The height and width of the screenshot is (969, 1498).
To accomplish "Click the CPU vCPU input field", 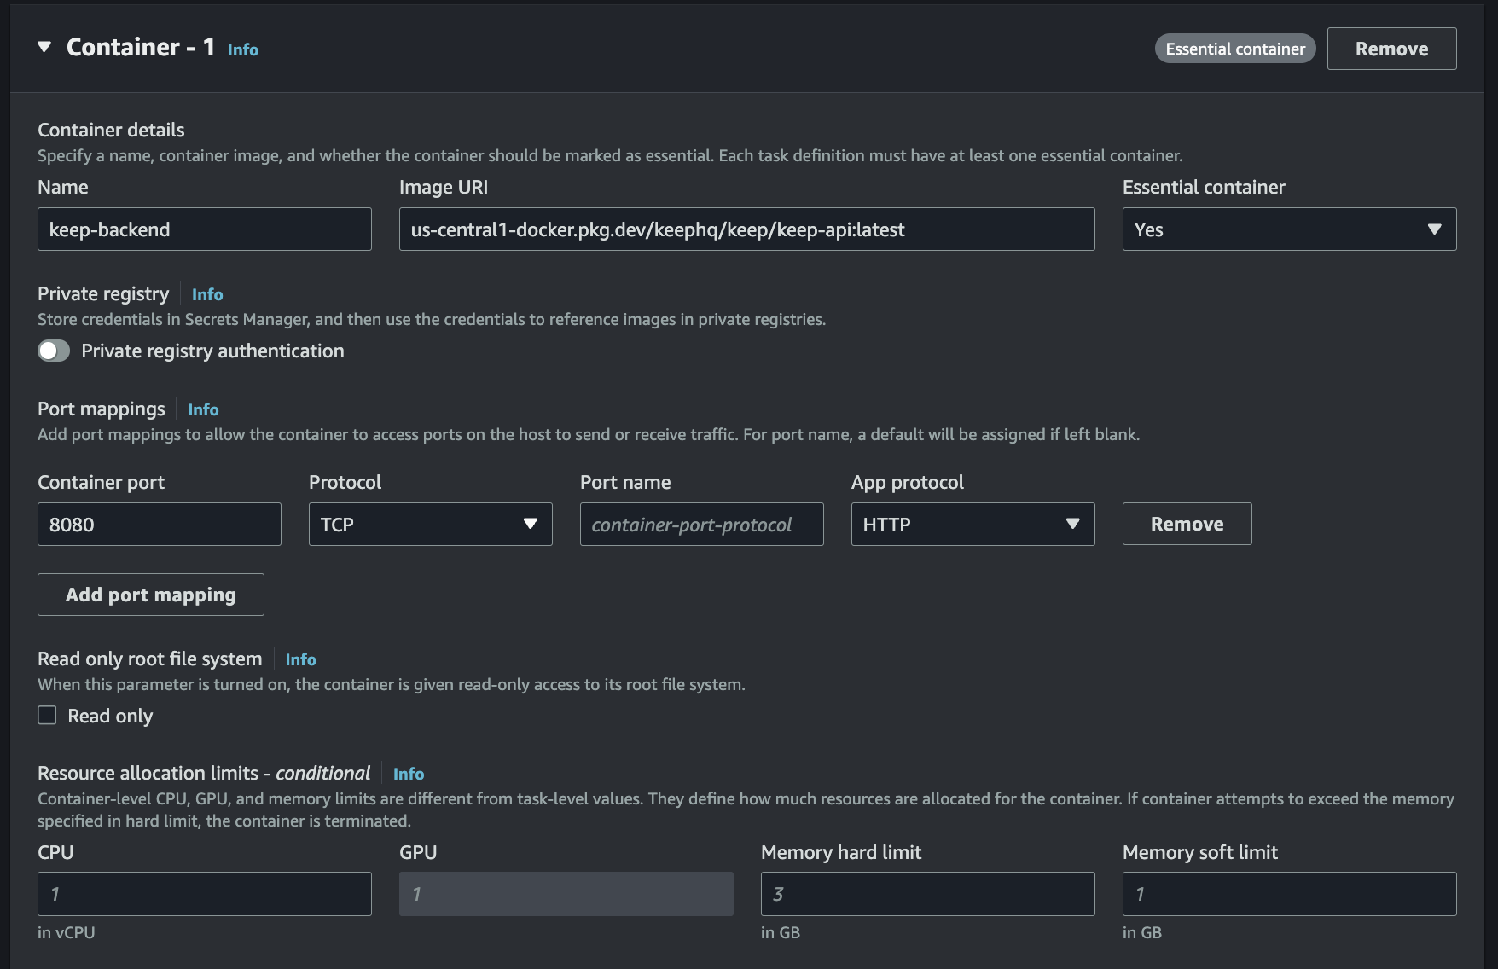I will pyautogui.click(x=204, y=894).
